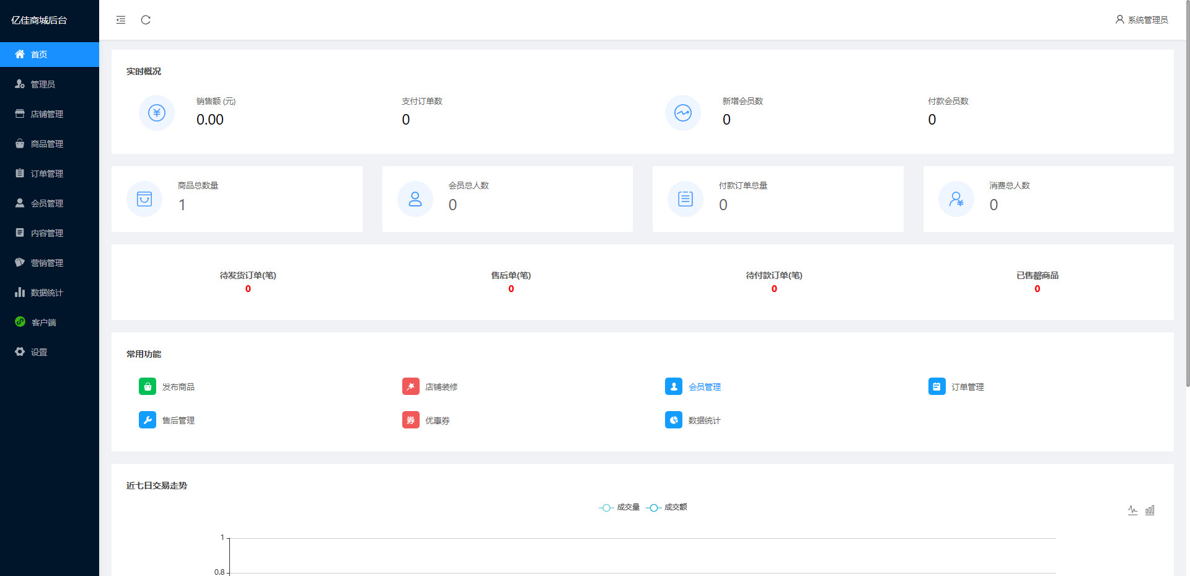Click the 首页 home icon in sidebar
This screenshot has width=1190, height=576.
tap(20, 54)
